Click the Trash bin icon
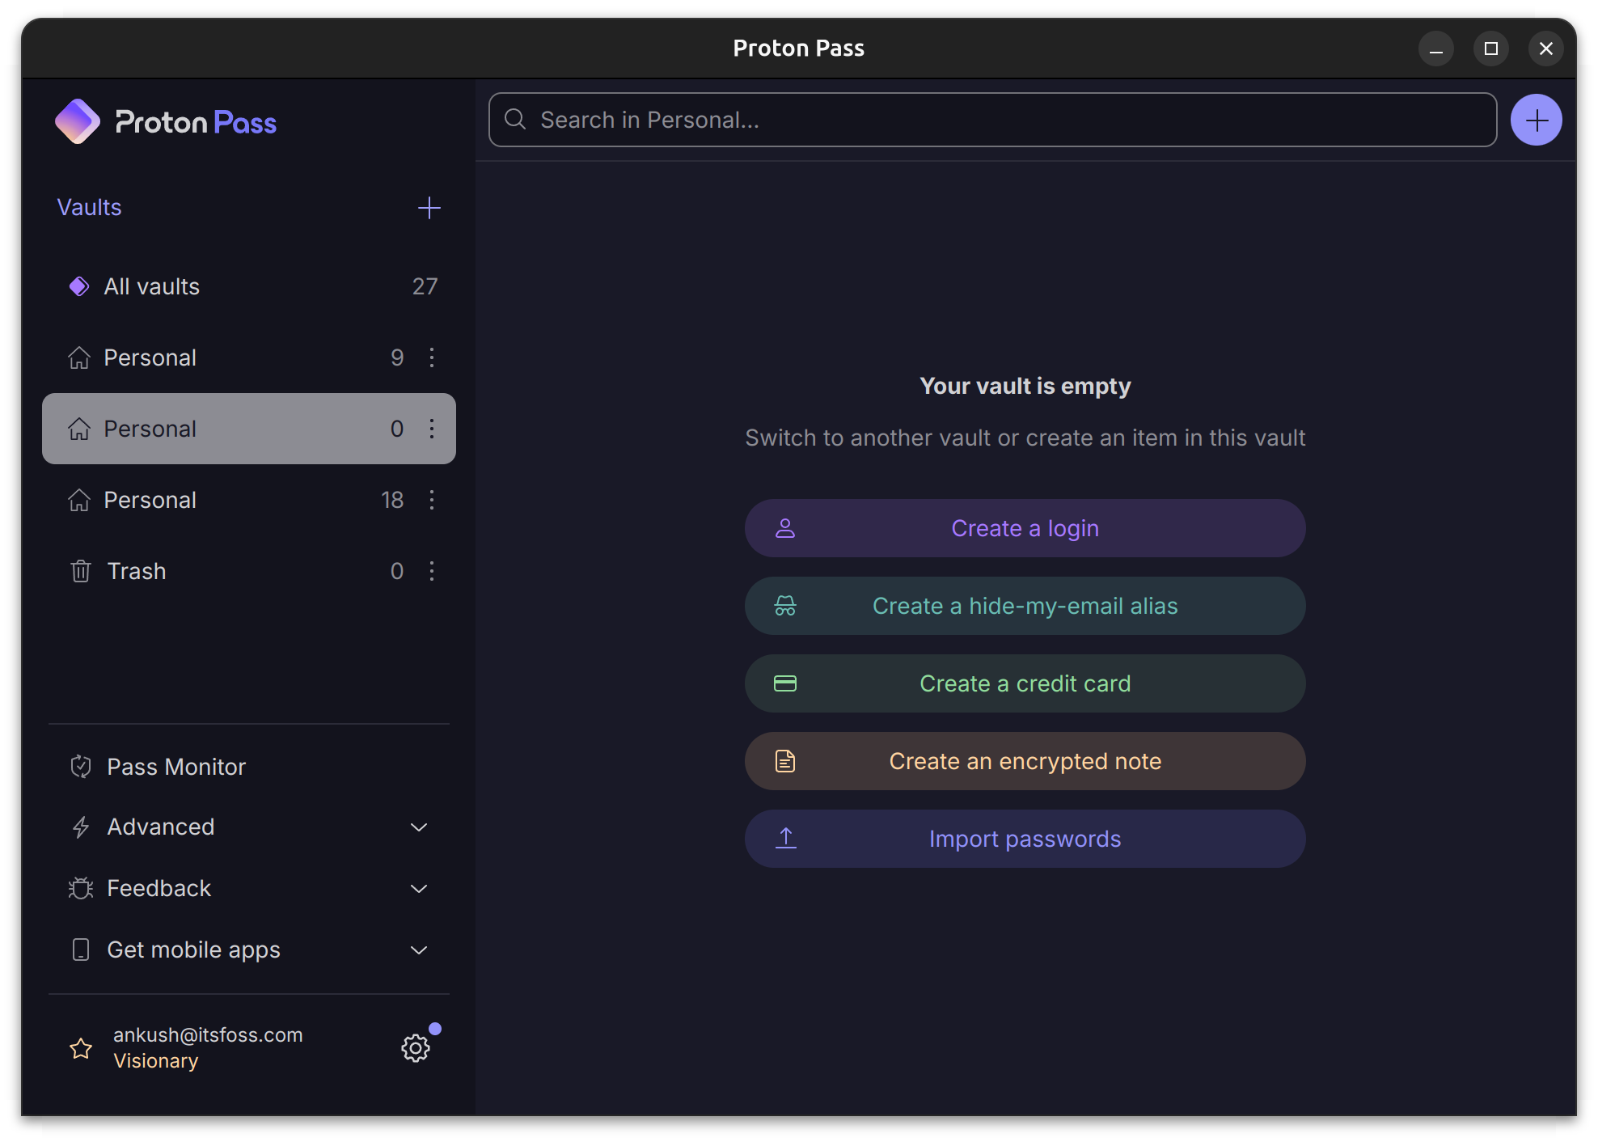The width and height of the screenshot is (1598, 1142). coord(80,571)
